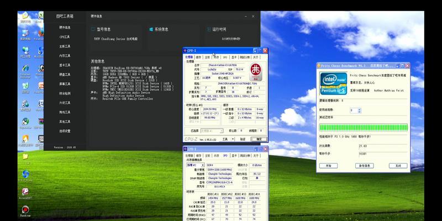Click the icon beside 运行时间
442x221 pixels.
[x=209, y=29]
